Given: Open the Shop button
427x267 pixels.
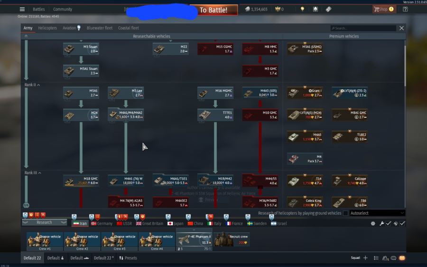Looking at the screenshot, I should point(384,9).
